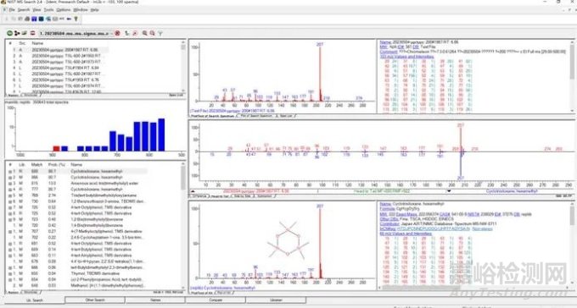The image size is (577, 308).
Task: Switch to the Names tab
Action: click(x=155, y=300)
